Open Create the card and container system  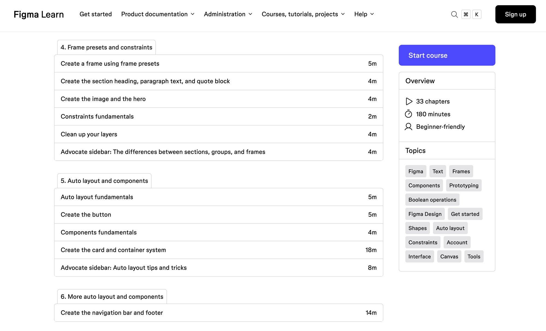pyautogui.click(x=219, y=250)
